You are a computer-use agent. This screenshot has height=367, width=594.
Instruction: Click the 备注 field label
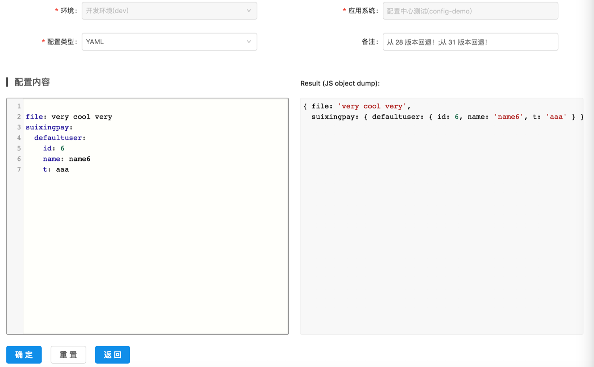click(x=370, y=42)
